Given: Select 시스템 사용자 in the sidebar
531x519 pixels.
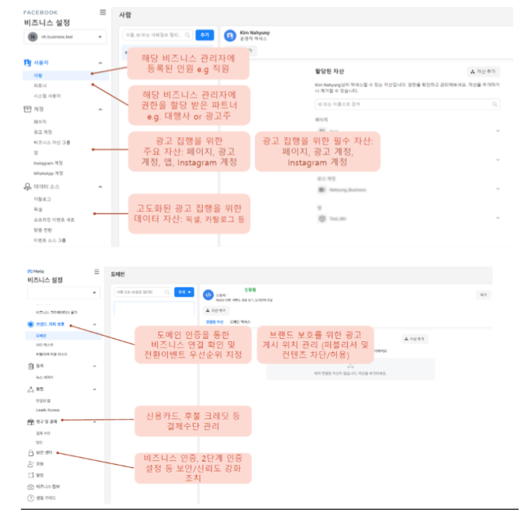Looking at the screenshot, I should click(47, 96).
